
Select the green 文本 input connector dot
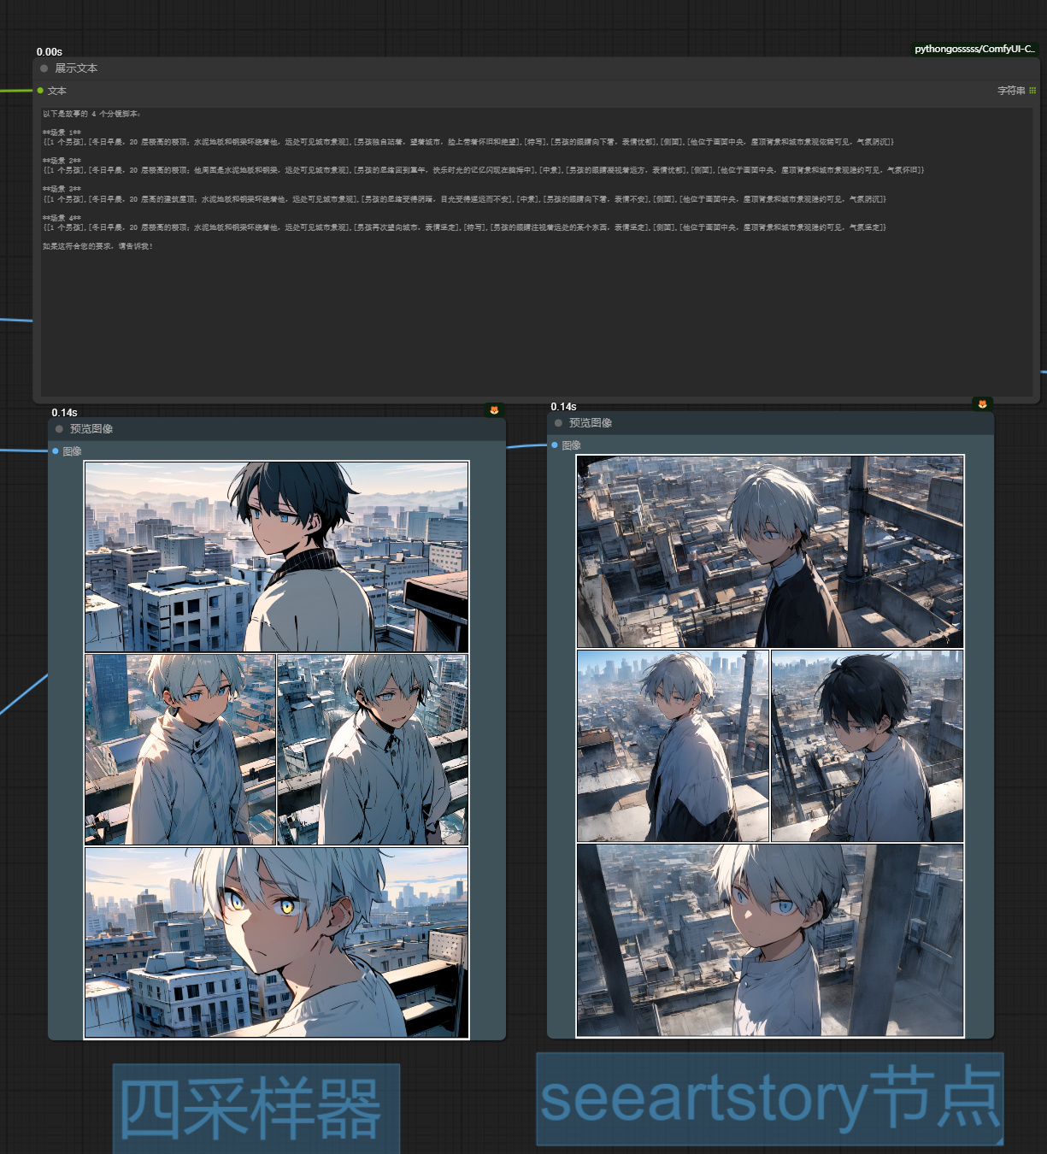point(40,91)
